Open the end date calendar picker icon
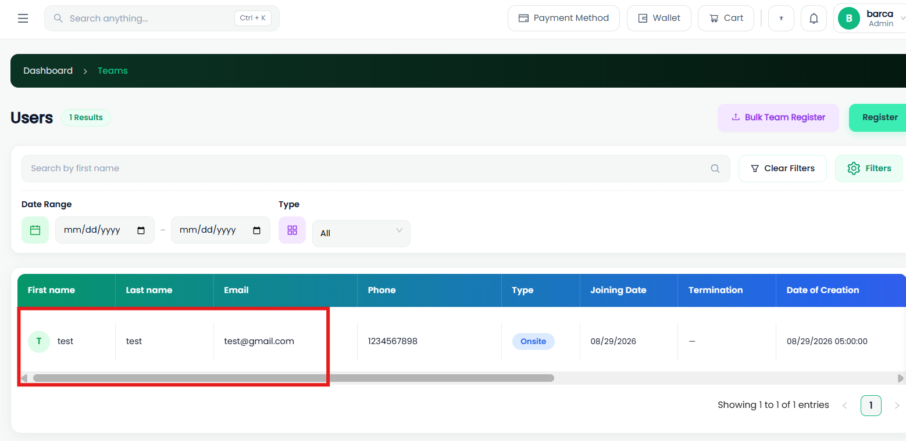This screenshot has width=906, height=441. (x=257, y=230)
